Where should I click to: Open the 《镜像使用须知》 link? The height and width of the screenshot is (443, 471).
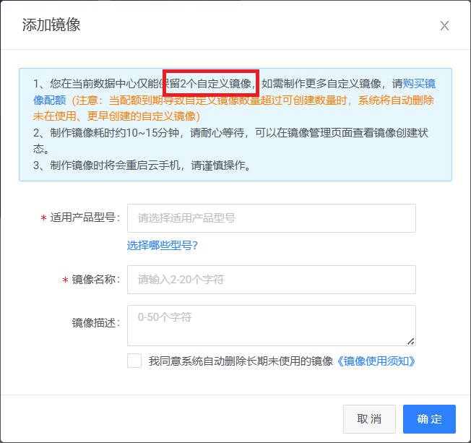pyautogui.click(x=376, y=361)
